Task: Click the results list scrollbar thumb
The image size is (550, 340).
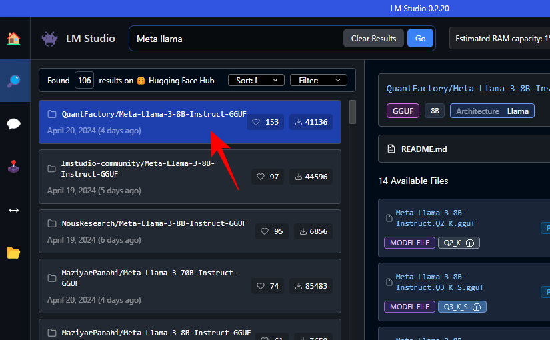Action: pos(353,112)
